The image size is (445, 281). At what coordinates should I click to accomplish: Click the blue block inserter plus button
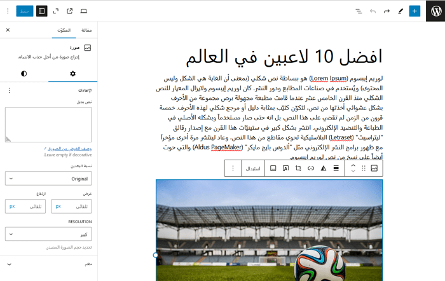(x=414, y=11)
